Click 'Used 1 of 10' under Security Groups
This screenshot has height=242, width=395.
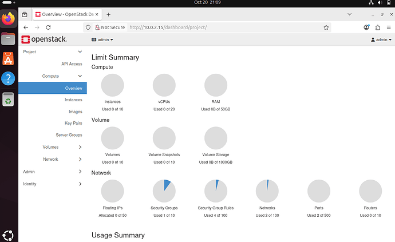[x=164, y=216]
